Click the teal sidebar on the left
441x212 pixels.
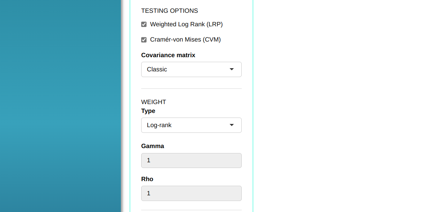pyautogui.click(x=61, y=107)
